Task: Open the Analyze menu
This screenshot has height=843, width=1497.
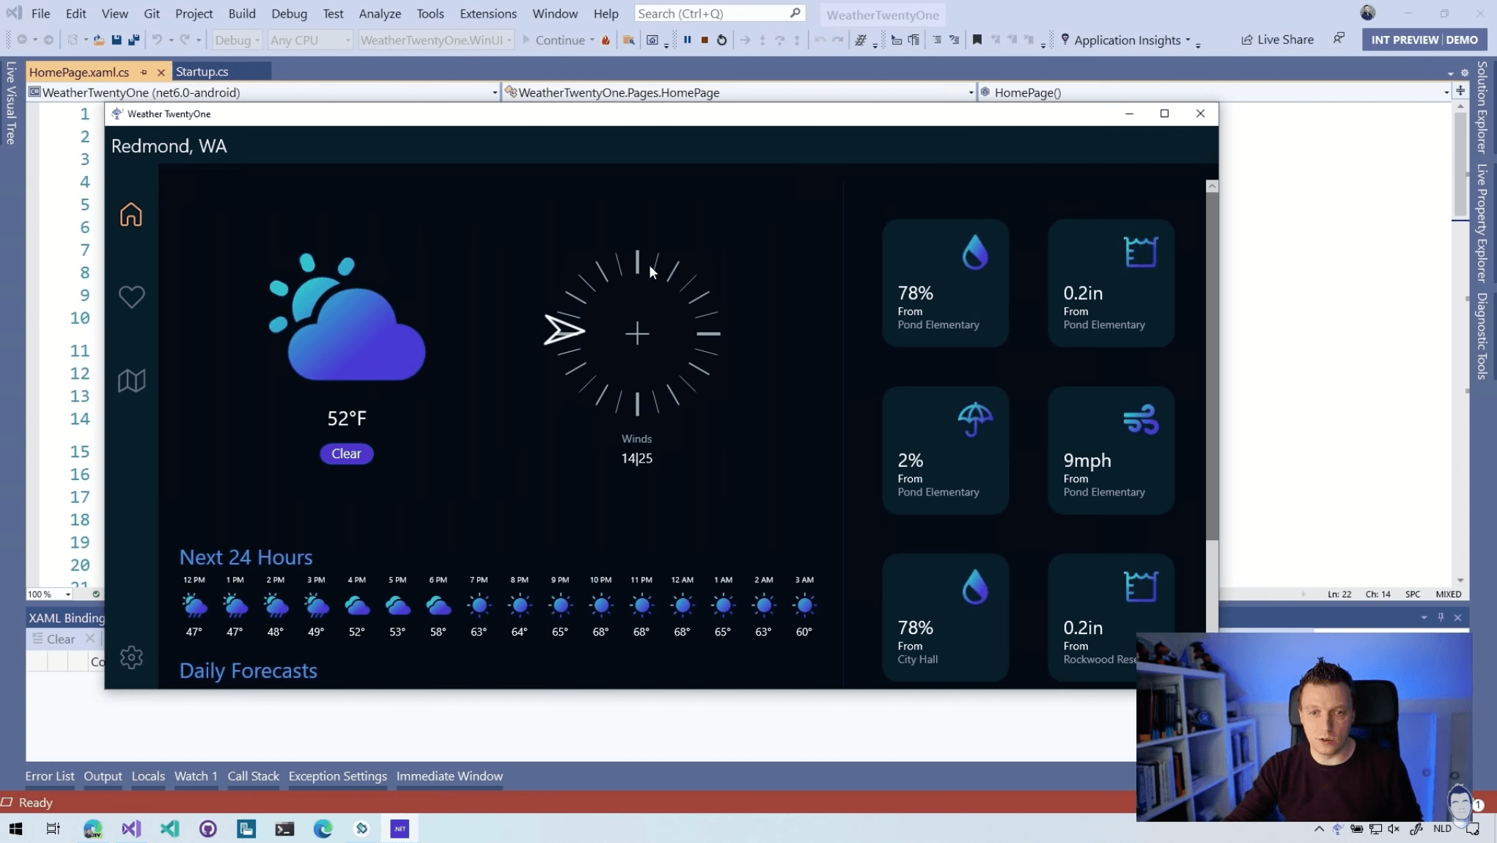Action: click(x=380, y=13)
